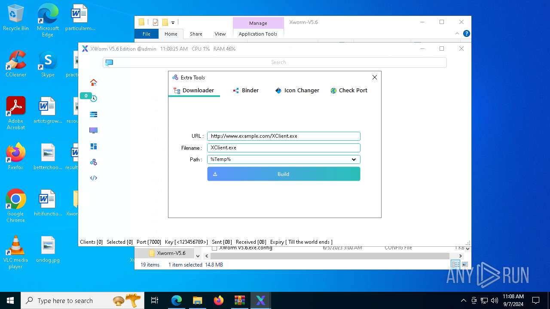Click the XWorm taskbar icon
Screen dimensions: 550x309
click(260, 300)
